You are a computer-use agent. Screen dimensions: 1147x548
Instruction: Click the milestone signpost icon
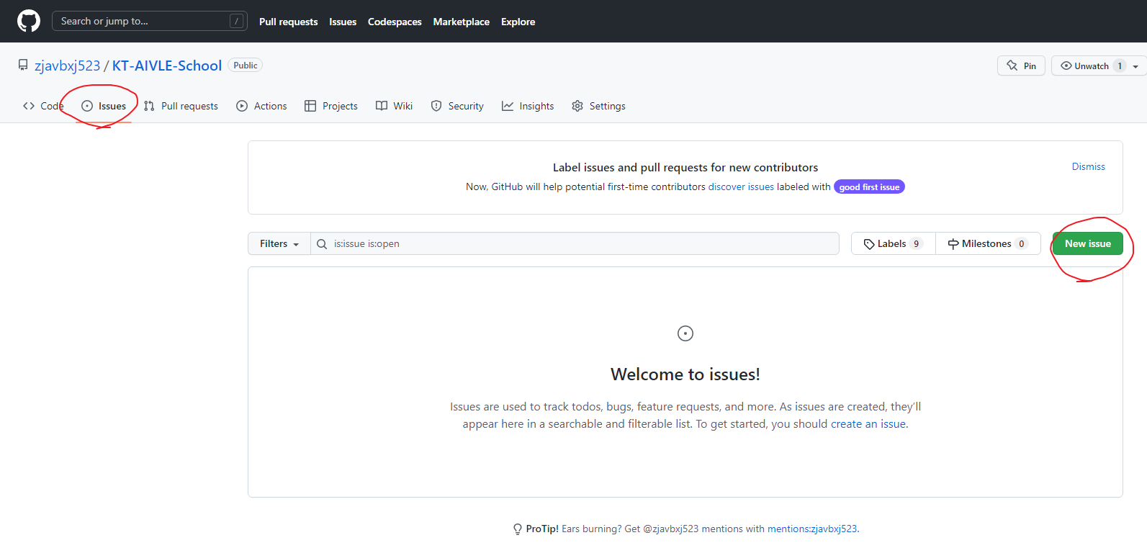953,244
